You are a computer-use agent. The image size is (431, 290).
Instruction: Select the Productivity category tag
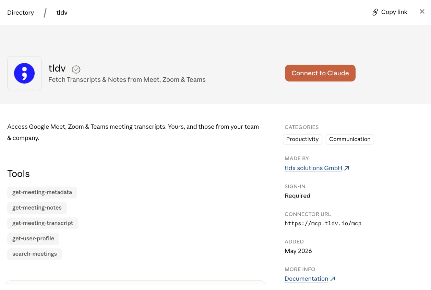click(302, 139)
